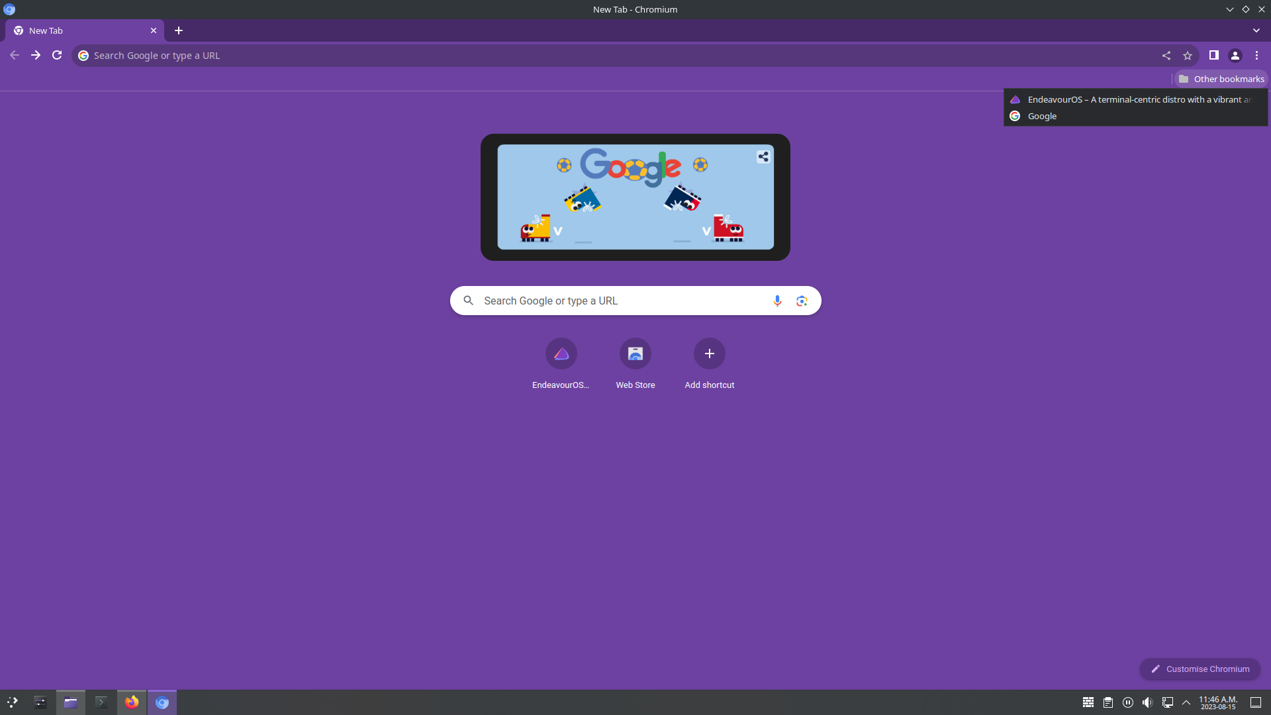
Task: Click the Customise Chromium button
Action: point(1200,669)
